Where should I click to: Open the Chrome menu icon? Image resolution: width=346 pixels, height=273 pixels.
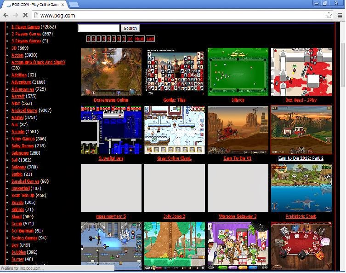click(x=340, y=15)
